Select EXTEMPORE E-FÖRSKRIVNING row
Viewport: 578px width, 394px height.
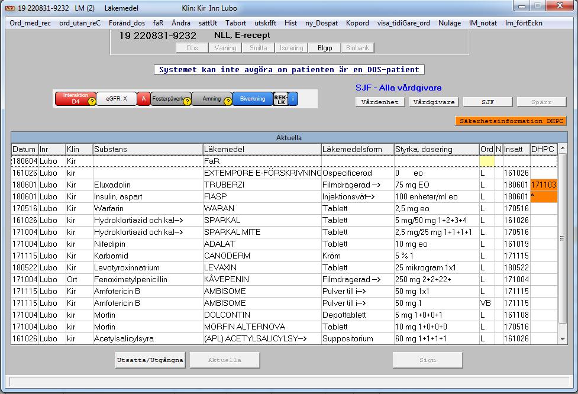[284, 173]
